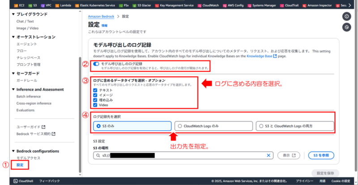358x185 pixels.
Task: Open Bedrock サービス規約 external link
Action: click(x=36, y=134)
